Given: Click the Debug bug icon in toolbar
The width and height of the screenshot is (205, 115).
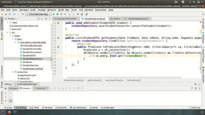Looking at the screenshot, I should tap(57, 14).
